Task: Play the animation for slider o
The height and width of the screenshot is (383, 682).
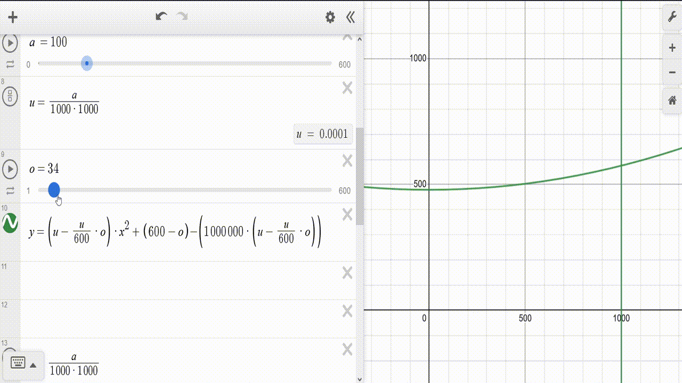Action: (x=10, y=170)
